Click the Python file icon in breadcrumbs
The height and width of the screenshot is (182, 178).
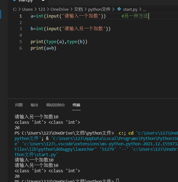pyautogui.click(x=119, y=9)
